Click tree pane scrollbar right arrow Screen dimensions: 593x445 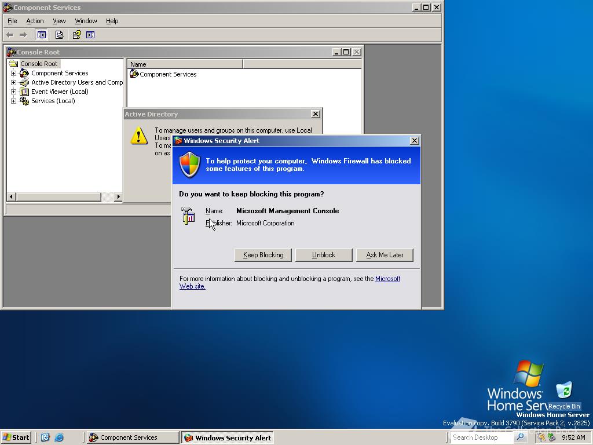[118, 197]
